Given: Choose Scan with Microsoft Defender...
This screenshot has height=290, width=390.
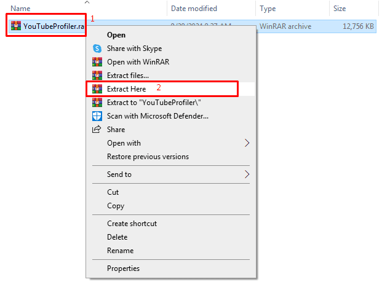Looking at the screenshot, I should [170, 116].
